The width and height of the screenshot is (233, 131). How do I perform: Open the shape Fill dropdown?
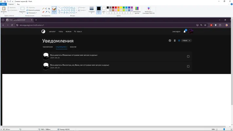click(x=82, y=10)
